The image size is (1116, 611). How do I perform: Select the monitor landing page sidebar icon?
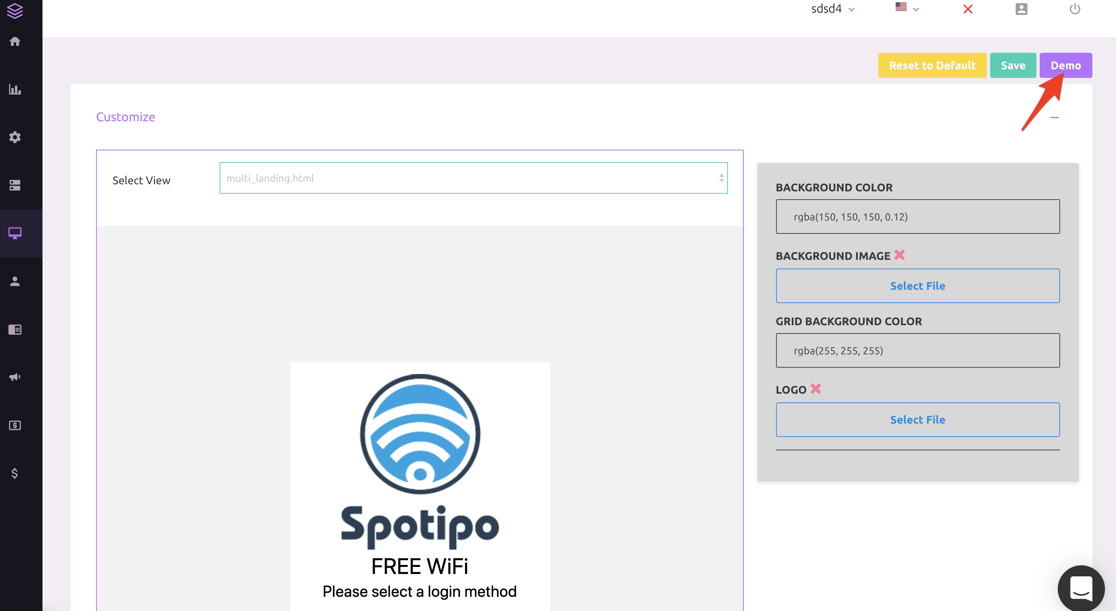click(15, 233)
